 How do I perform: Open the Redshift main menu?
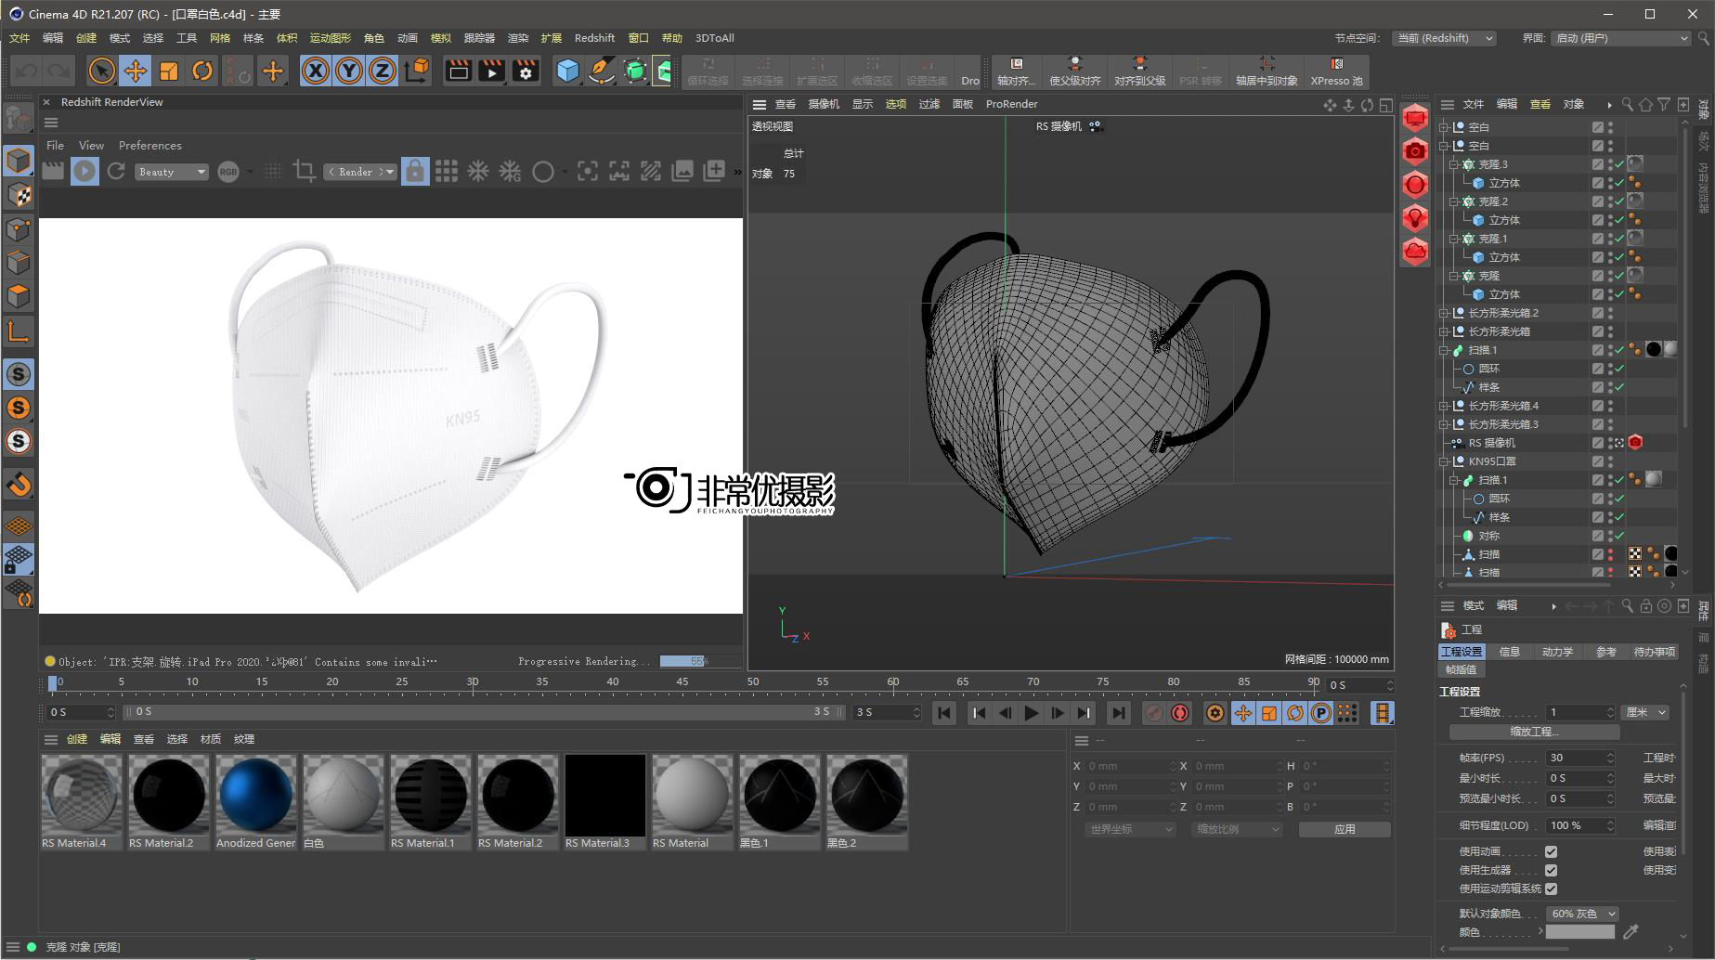pyautogui.click(x=594, y=38)
